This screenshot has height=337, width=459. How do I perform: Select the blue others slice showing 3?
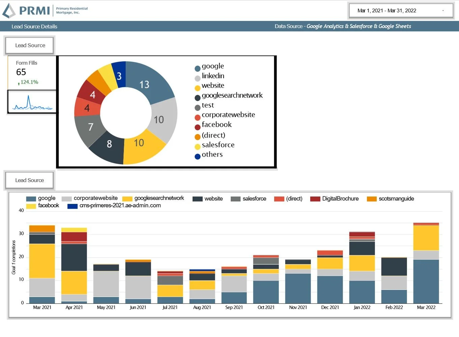pos(119,75)
